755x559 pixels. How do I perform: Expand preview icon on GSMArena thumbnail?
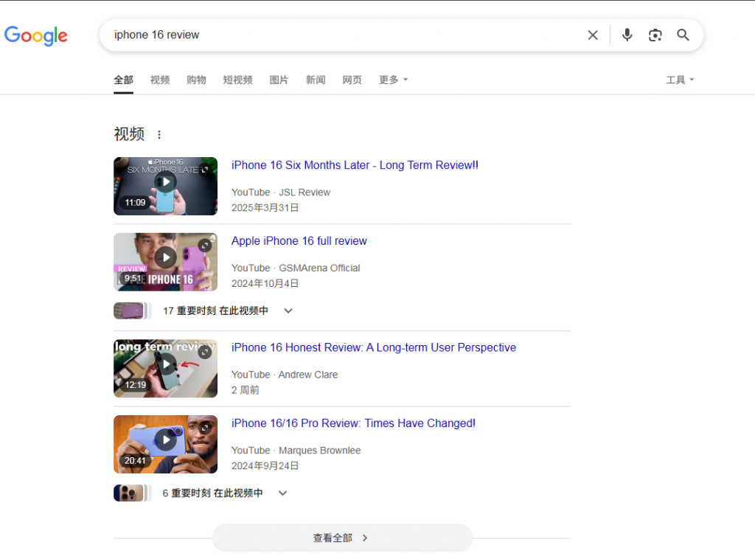point(205,246)
